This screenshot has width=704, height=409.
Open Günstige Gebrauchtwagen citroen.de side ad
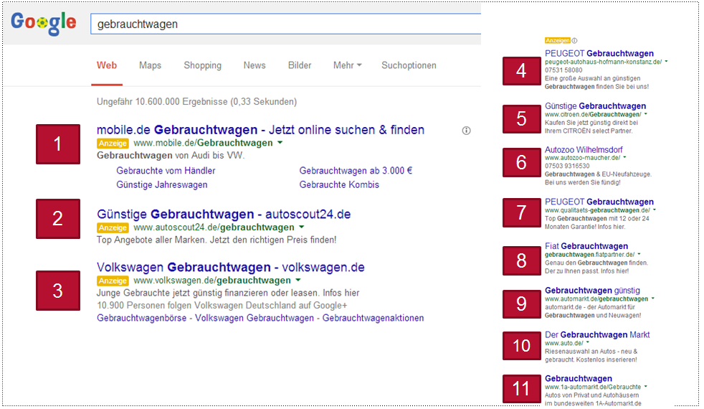coord(595,106)
